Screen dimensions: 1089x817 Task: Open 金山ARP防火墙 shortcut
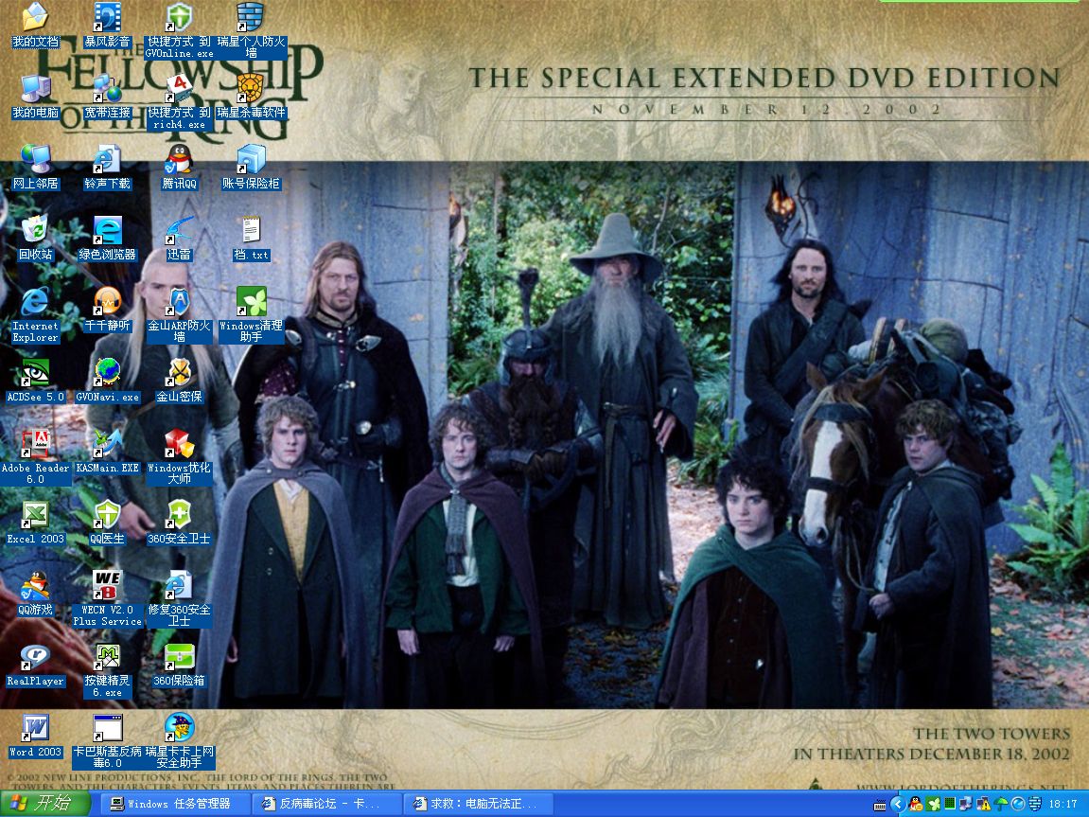179,314
